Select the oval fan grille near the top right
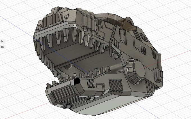Screen dimensions: 191x119 point(144,37)
